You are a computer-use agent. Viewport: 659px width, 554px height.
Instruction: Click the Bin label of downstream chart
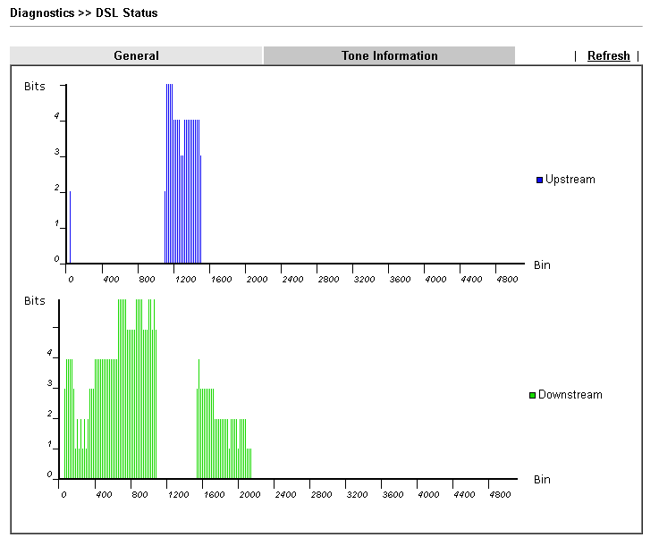click(542, 480)
